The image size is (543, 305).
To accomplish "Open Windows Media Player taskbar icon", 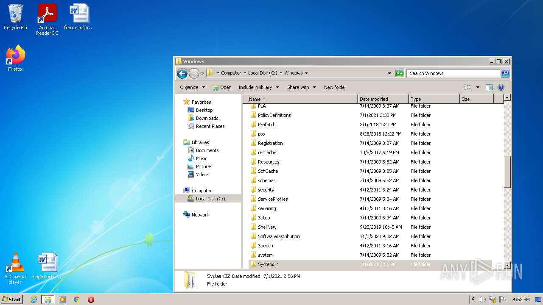I will click(x=62, y=299).
